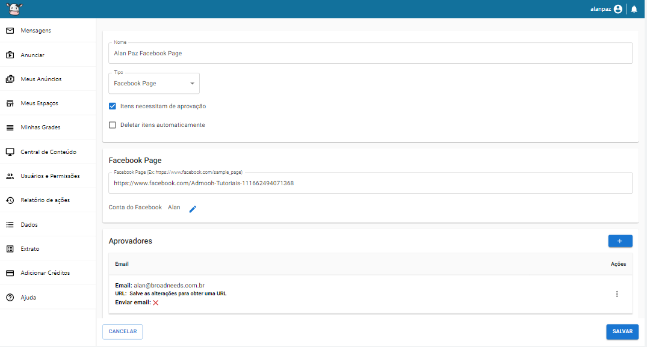
Task: Click the Minhas Grades lines icon
Action: coord(10,127)
